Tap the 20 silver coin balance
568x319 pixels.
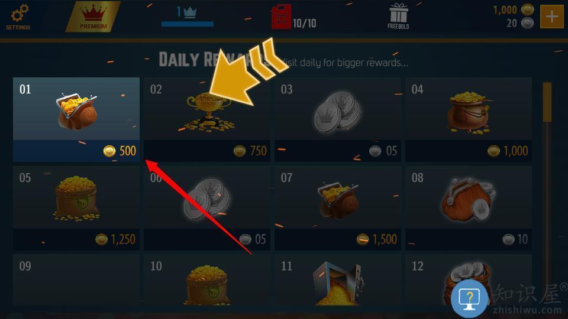click(520, 24)
